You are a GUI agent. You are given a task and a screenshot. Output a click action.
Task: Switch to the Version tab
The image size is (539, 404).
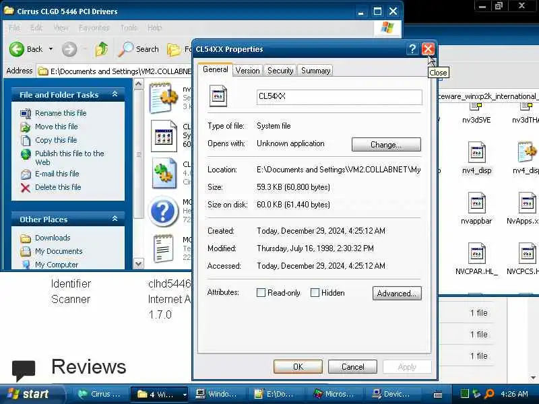coord(247,71)
